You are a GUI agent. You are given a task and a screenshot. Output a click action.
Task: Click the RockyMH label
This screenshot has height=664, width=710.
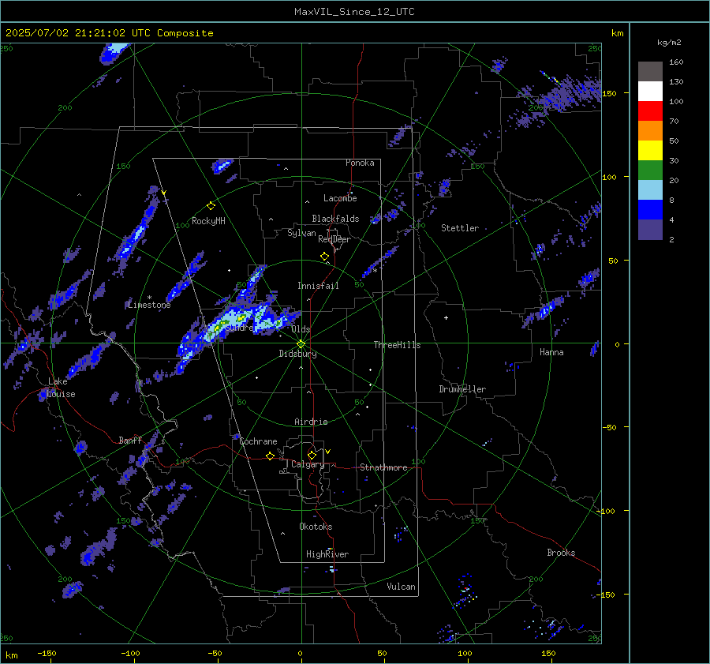[x=208, y=221]
